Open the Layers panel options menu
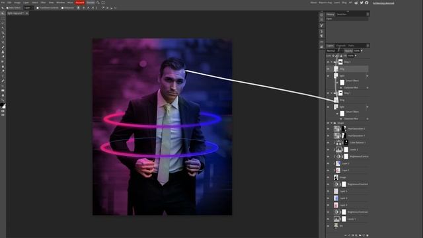Image resolution: width=423 pixels, height=238 pixels. click(367, 46)
